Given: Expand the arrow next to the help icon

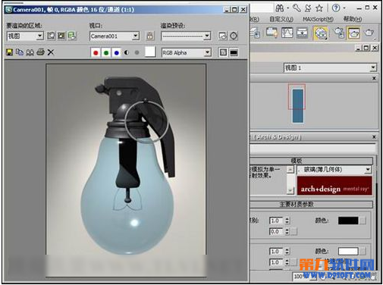Looking at the screenshot, I should point(344,8).
